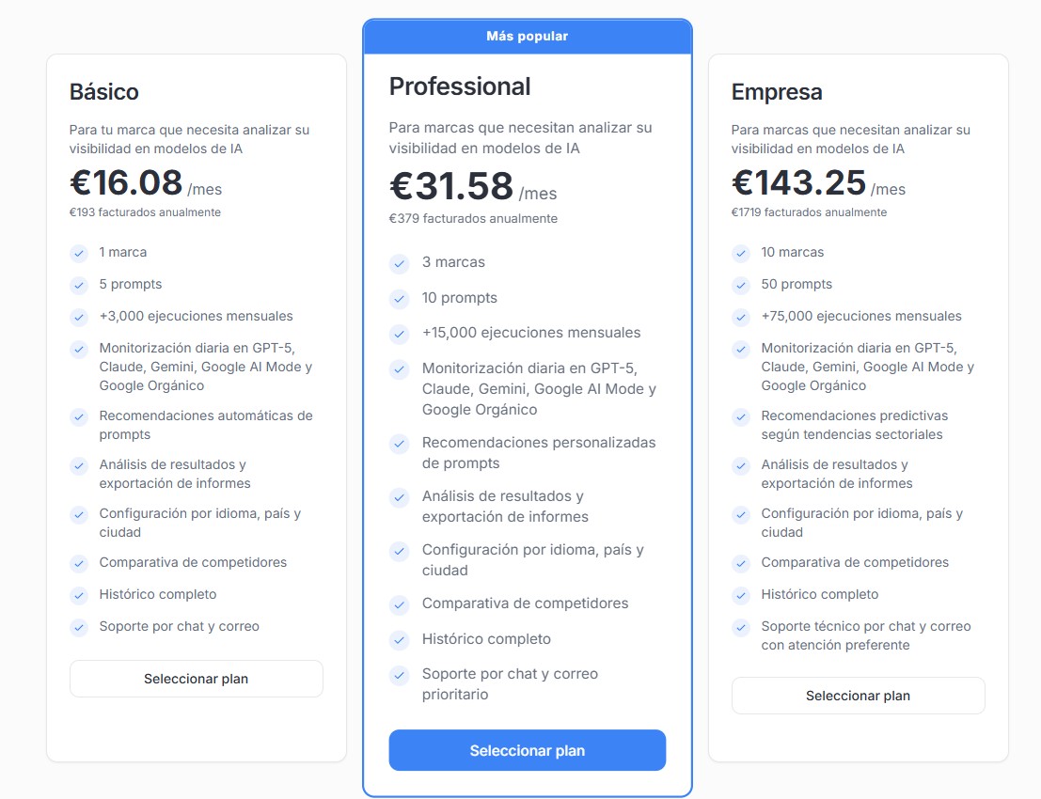Click the "Más popular" banner
1041x799 pixels.
pyautogui.click(x=527, y=37)
